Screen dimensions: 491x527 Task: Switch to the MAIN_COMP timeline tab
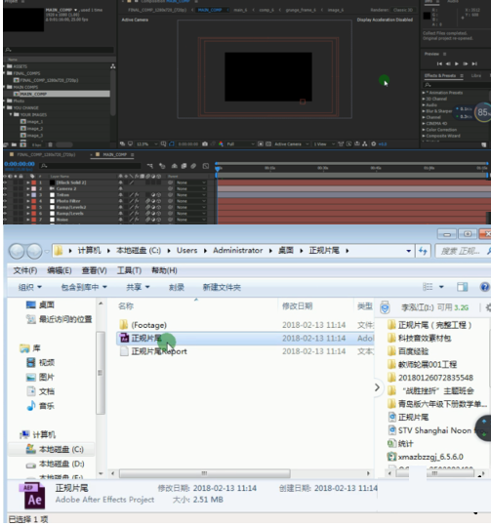pos(114,154)
